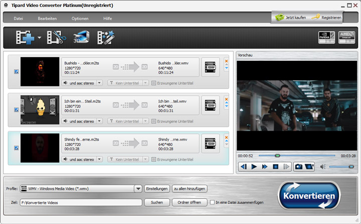Open audio track dropdown for Shindy video
This screenshot has height=224, width=361.
click(x=99, y=159)
